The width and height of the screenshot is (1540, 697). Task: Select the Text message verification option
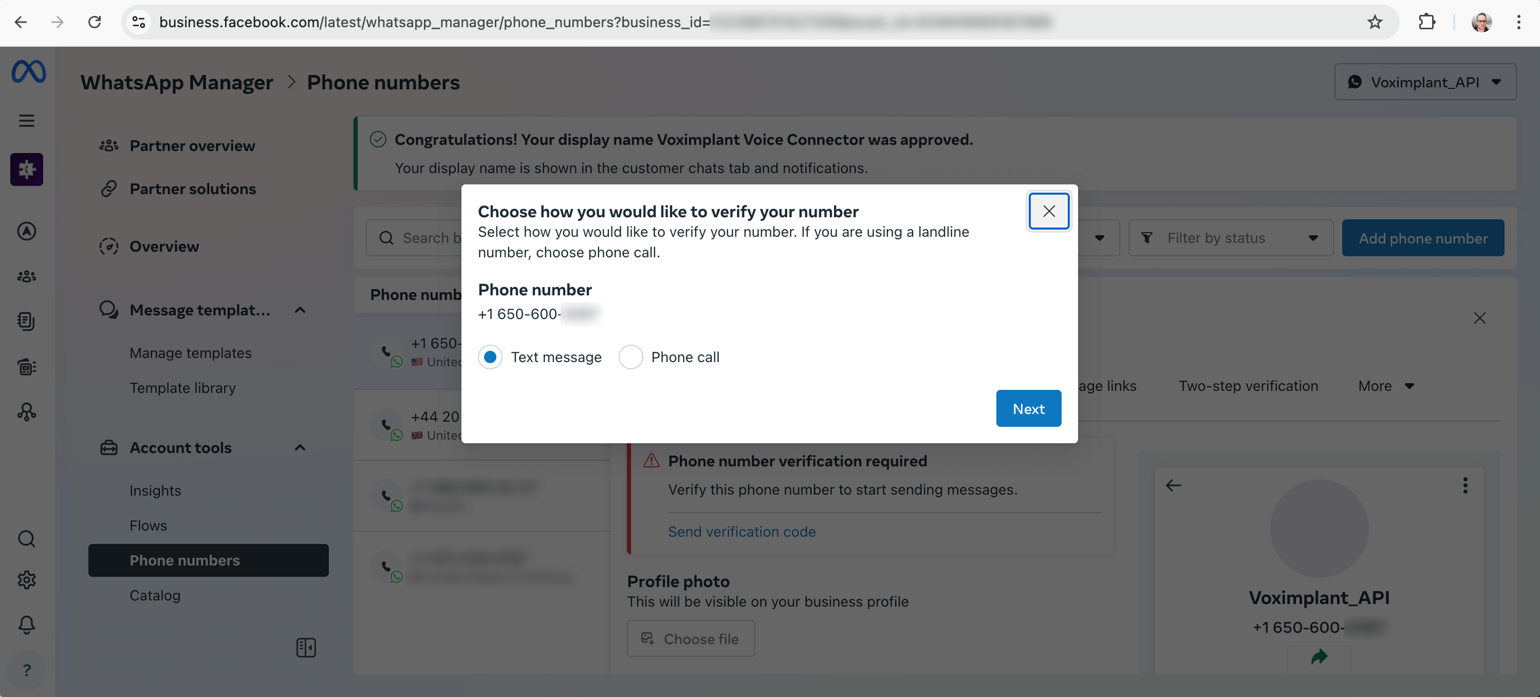[x=490, y=356]
